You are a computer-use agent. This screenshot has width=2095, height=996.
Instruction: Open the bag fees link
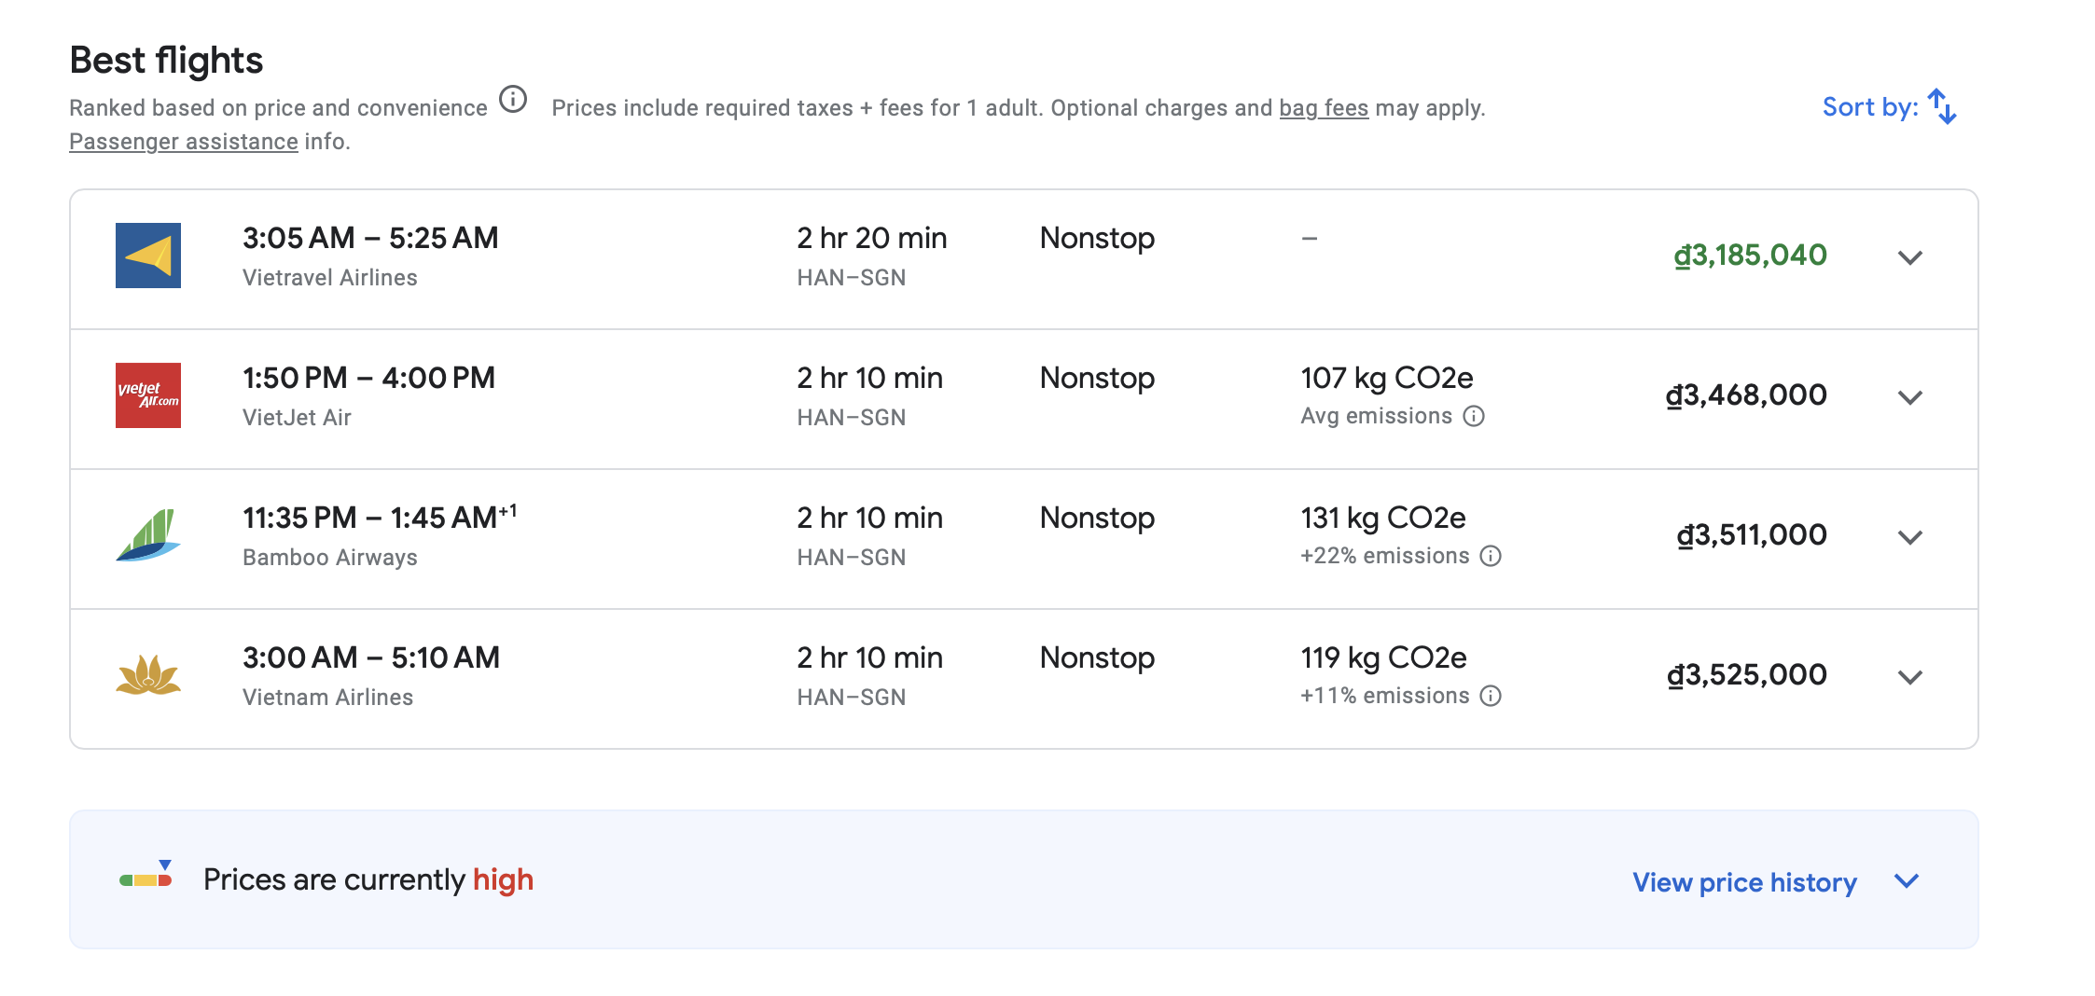point(1323,108)
